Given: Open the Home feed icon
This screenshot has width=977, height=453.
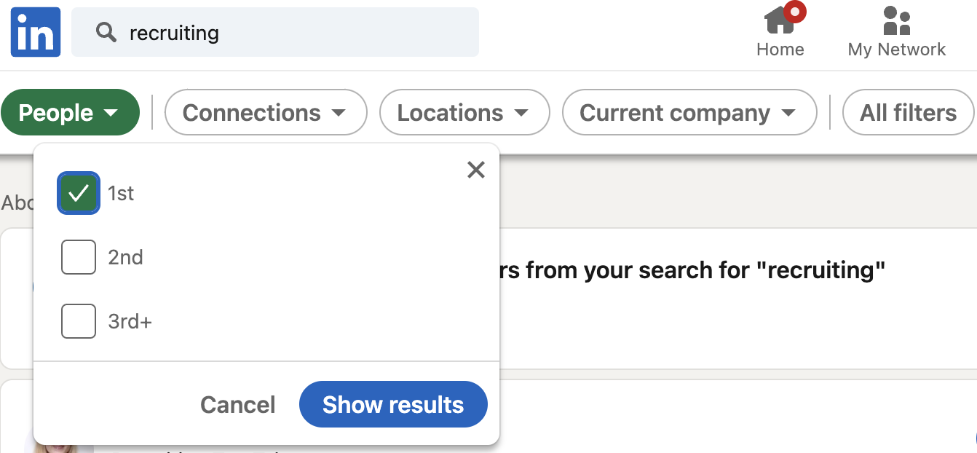Looking at the screenshot, I should [780, 20].
